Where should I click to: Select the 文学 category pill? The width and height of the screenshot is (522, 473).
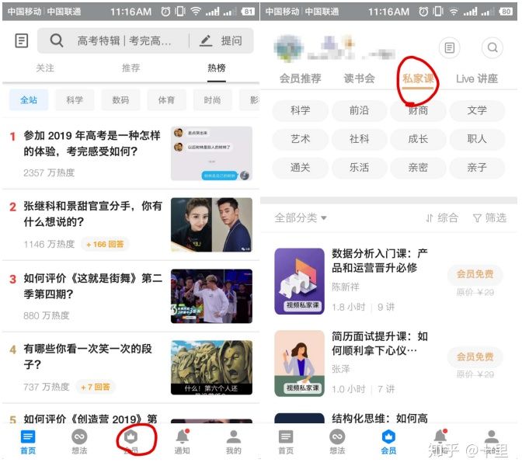tap(477, 110)
